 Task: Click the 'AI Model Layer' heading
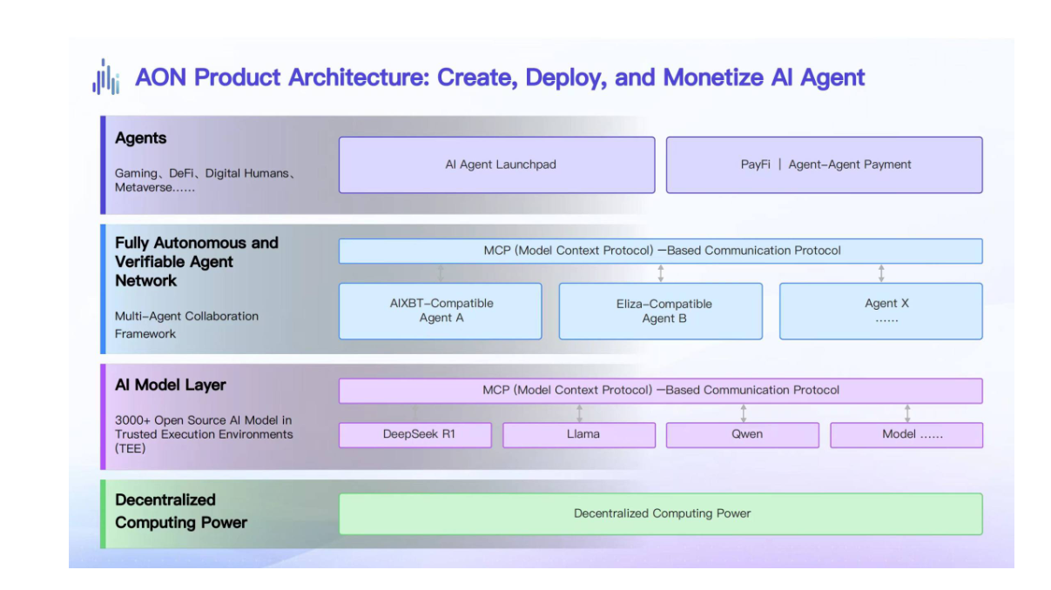171,386
